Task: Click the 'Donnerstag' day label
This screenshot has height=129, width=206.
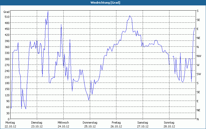Action: pos(90,123)
